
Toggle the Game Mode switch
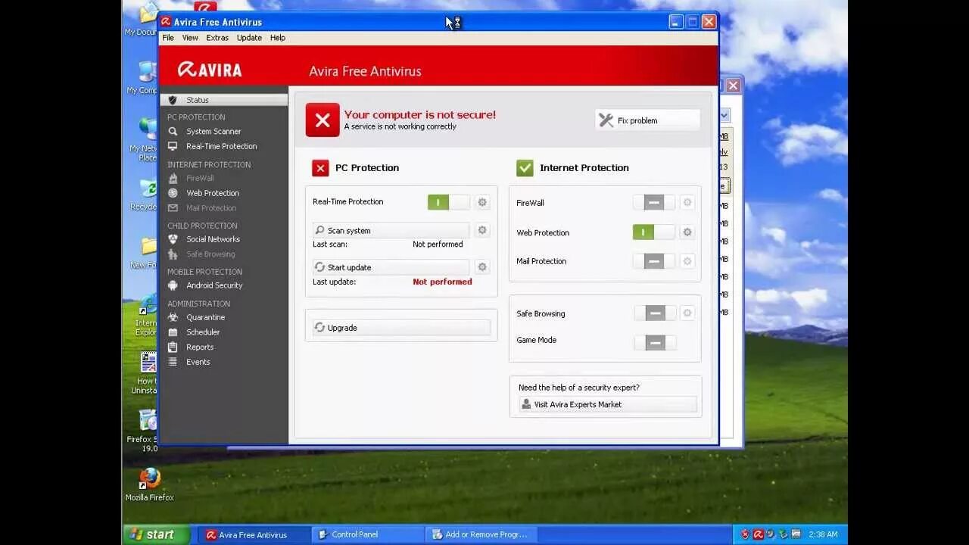point(654,343)
